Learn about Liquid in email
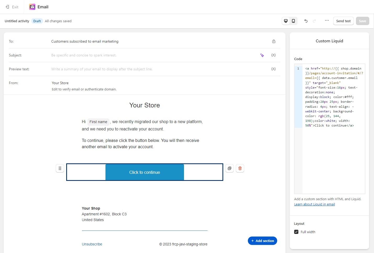The width and height of the screenshot is (374, 253). pos(315,204)
